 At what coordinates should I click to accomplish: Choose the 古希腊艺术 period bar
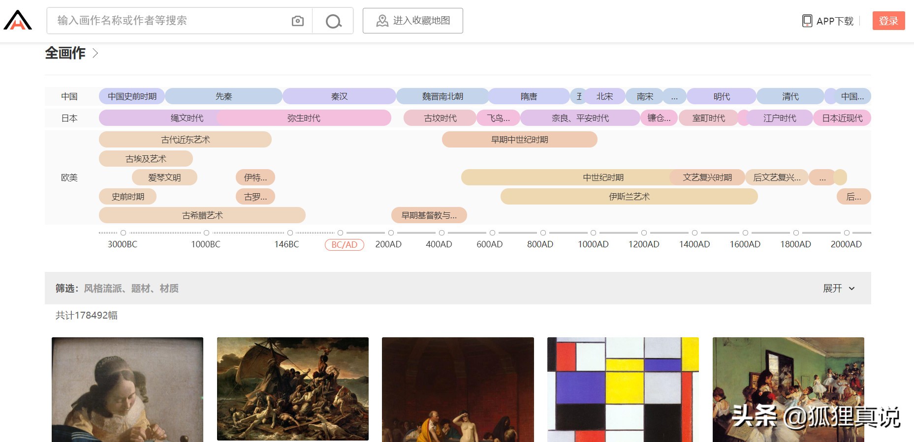(x=202, y=215)
